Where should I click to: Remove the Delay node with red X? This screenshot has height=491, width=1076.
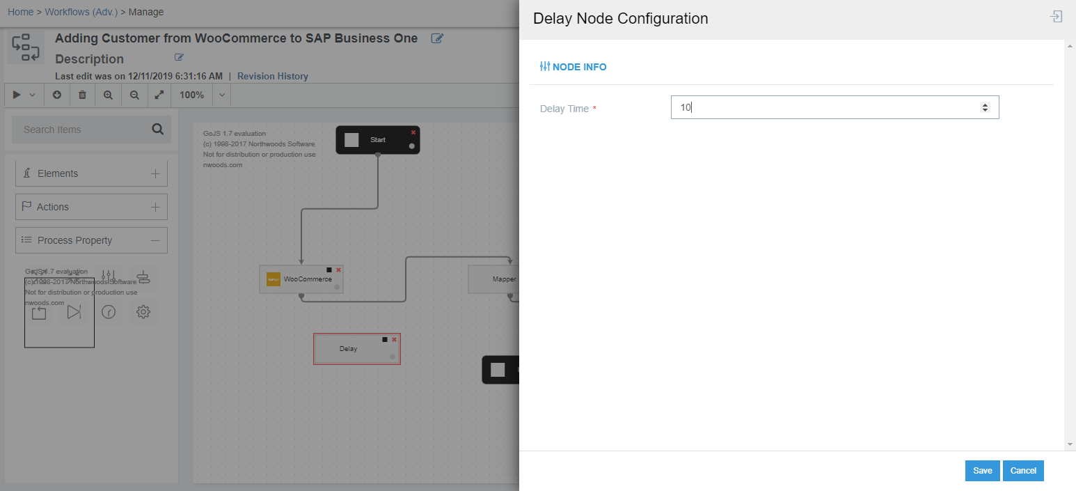(x=394, y=340)
